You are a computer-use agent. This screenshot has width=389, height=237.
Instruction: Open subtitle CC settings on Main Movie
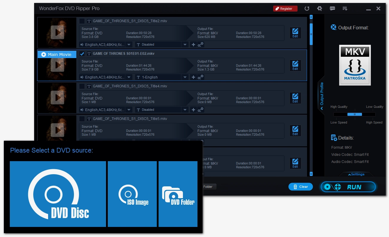(x=201, y=77)
